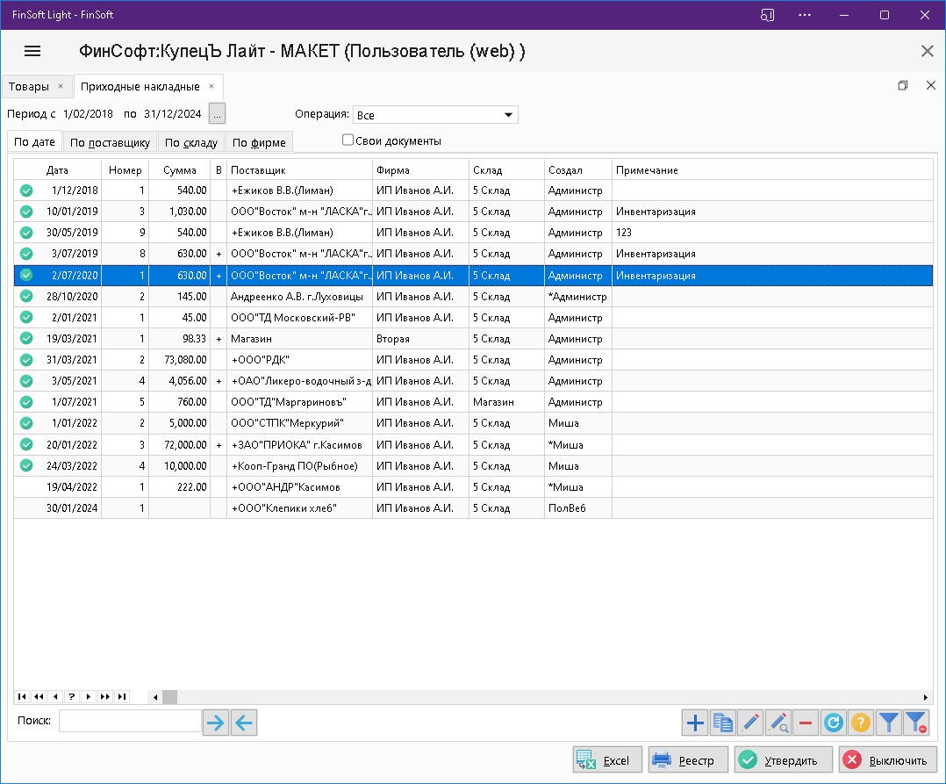Click the horizontal scrollbar thumb under the table
946x784 pixels.
tap(169, 697)
